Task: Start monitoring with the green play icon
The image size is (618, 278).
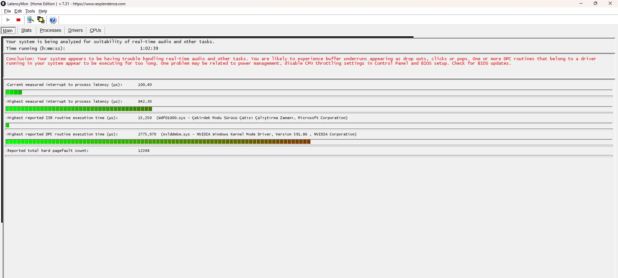Action: [x=8, y=20]
